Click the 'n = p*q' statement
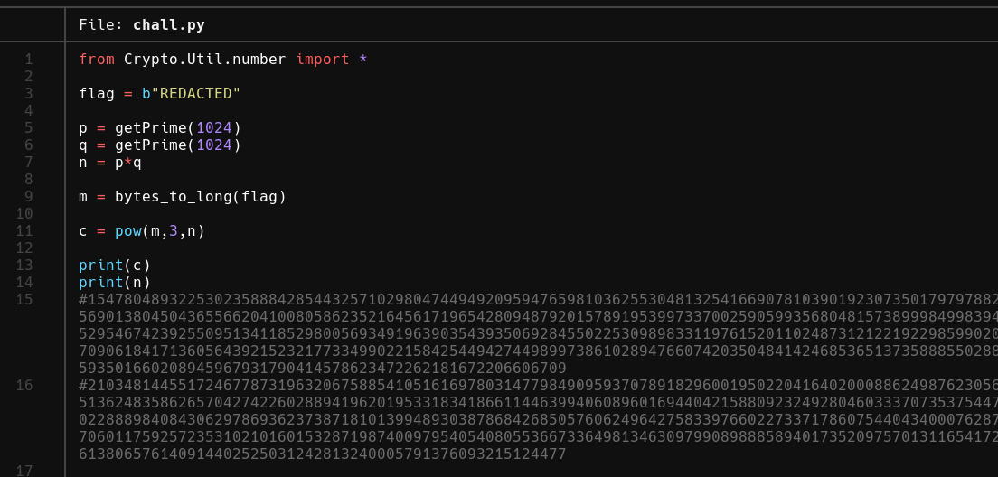The width and height of the screenshot is (998, 477). pyautogui.click(x=110, y=163)
